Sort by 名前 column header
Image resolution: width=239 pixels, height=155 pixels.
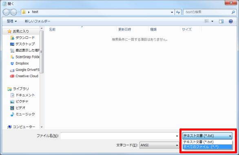point(52,29)
